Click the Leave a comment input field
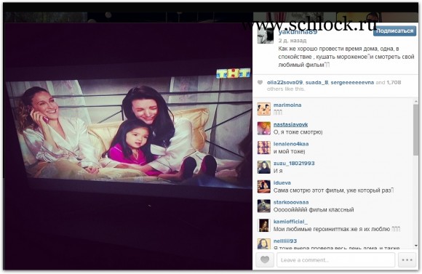This screenshot has width=422, height=274. [x=335, y=259]
